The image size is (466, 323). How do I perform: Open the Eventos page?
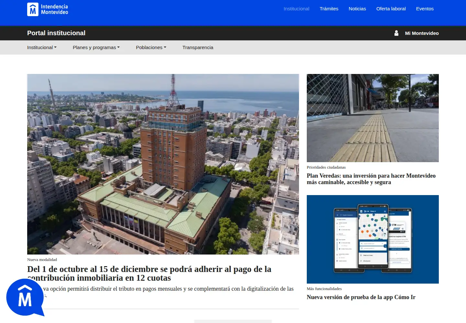point(425,9)
